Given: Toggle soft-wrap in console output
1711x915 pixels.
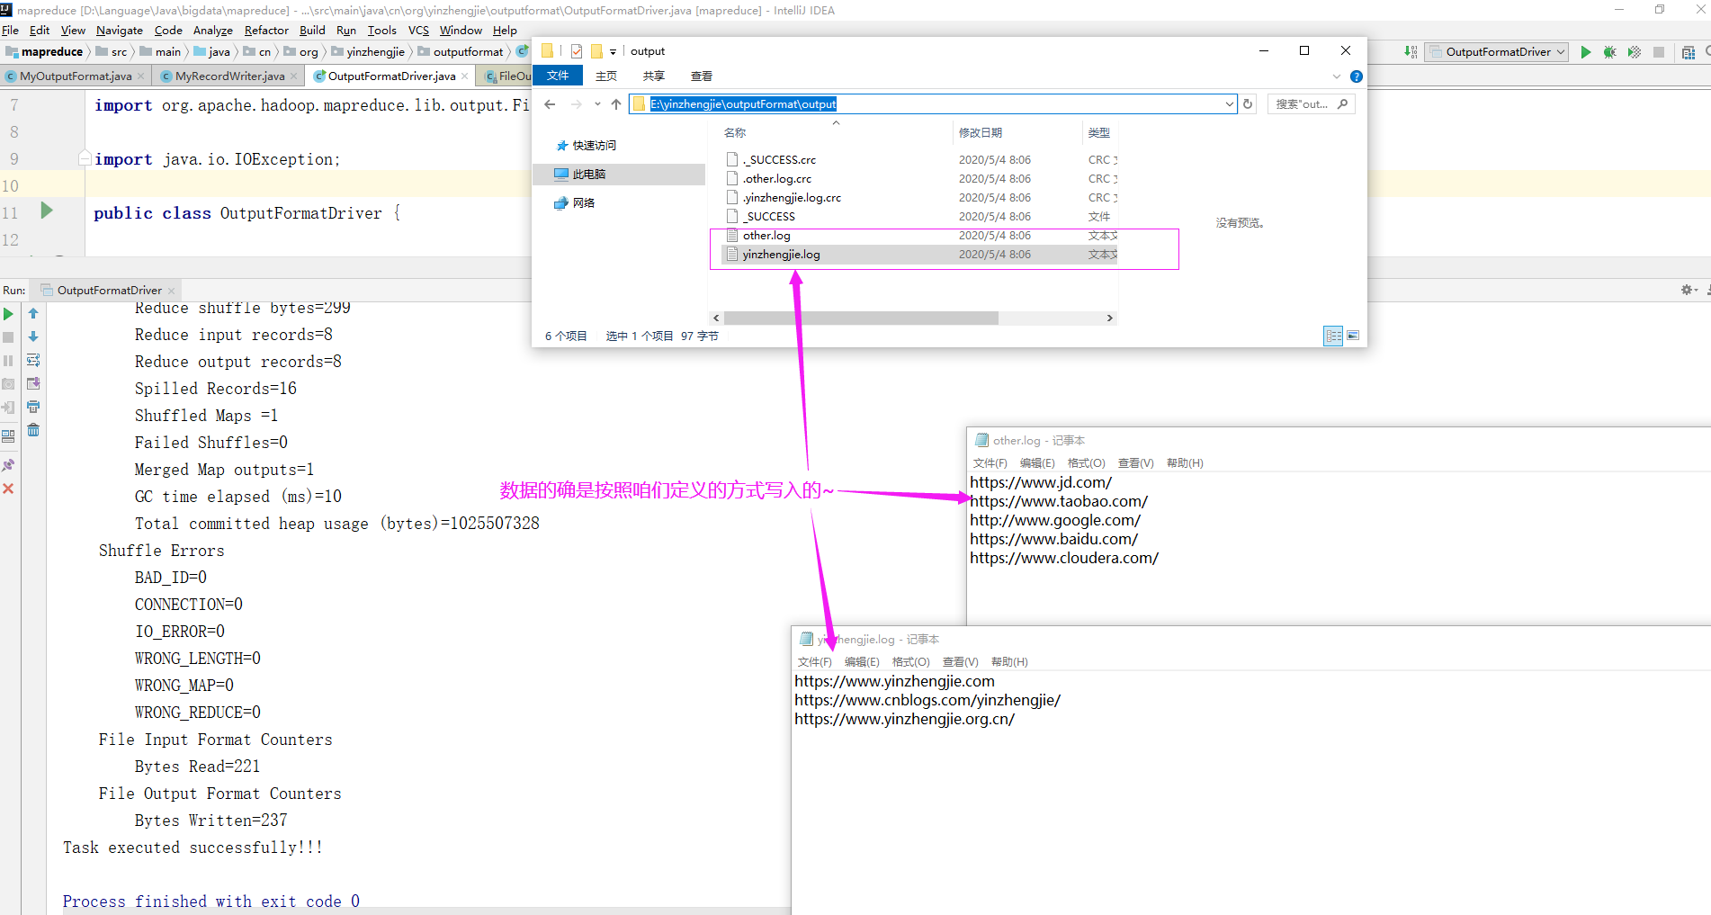Looking at the screenshot, I should (33, 361).
